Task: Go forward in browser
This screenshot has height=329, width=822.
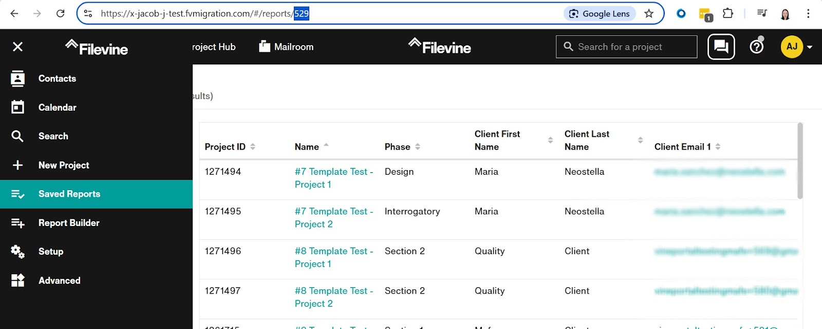Action: tap(37, 14)
